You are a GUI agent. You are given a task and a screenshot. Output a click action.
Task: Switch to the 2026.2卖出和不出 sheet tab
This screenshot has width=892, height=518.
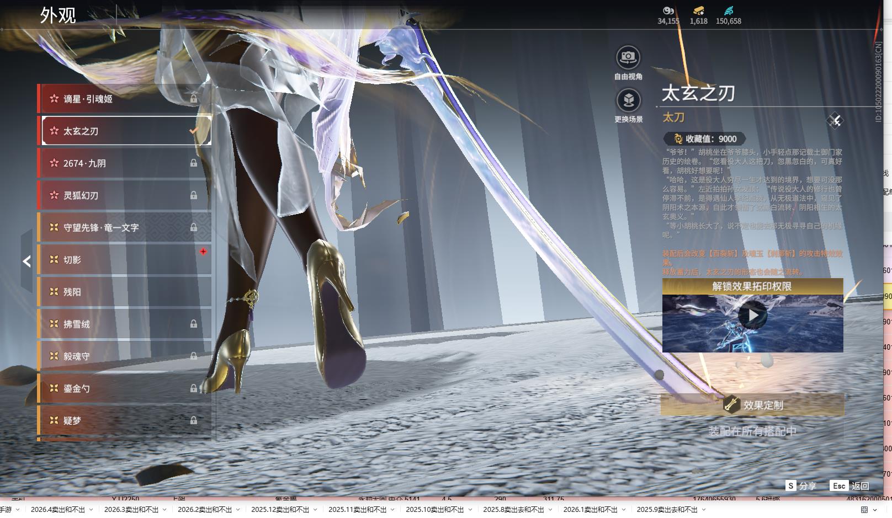click(x=205, y=510)
